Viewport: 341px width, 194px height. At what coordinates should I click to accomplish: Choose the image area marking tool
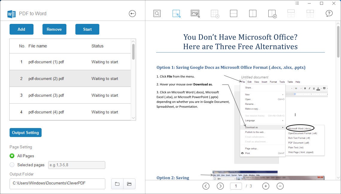tap(195, 13)
